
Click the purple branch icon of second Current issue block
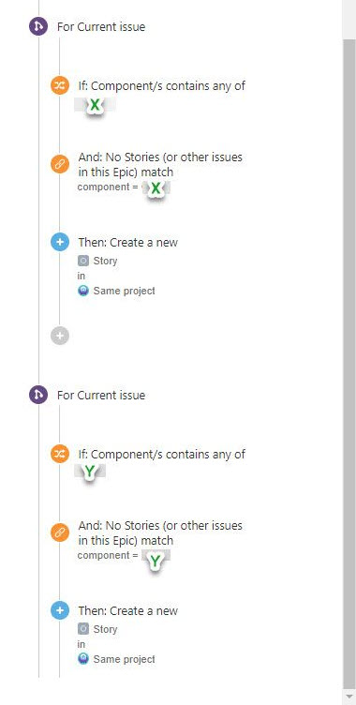(38, 396)
